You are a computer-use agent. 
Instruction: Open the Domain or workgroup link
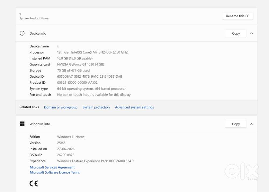point(61,107)
